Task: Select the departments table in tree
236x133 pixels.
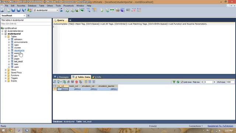Action: (x=19, y=51)
